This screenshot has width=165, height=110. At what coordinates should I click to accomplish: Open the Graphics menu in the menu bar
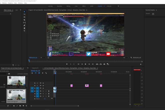point(10,3)
